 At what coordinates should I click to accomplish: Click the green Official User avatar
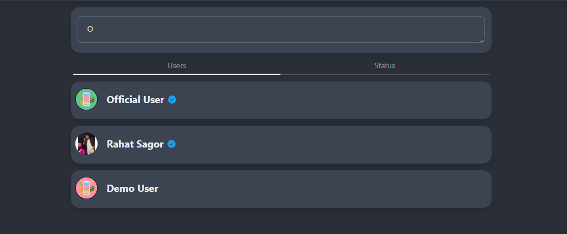(86, 100)
